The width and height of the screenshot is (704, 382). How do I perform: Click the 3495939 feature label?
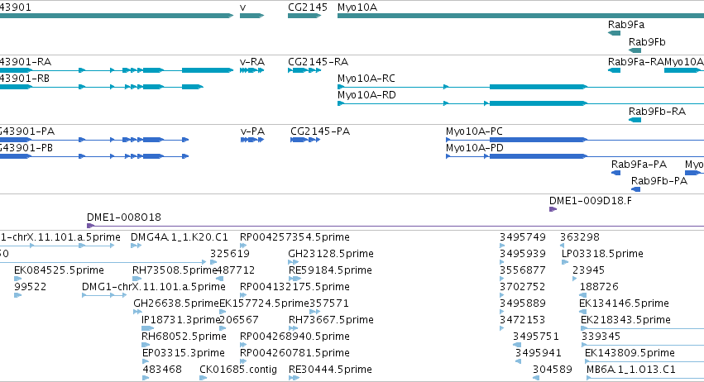(523, 254)
